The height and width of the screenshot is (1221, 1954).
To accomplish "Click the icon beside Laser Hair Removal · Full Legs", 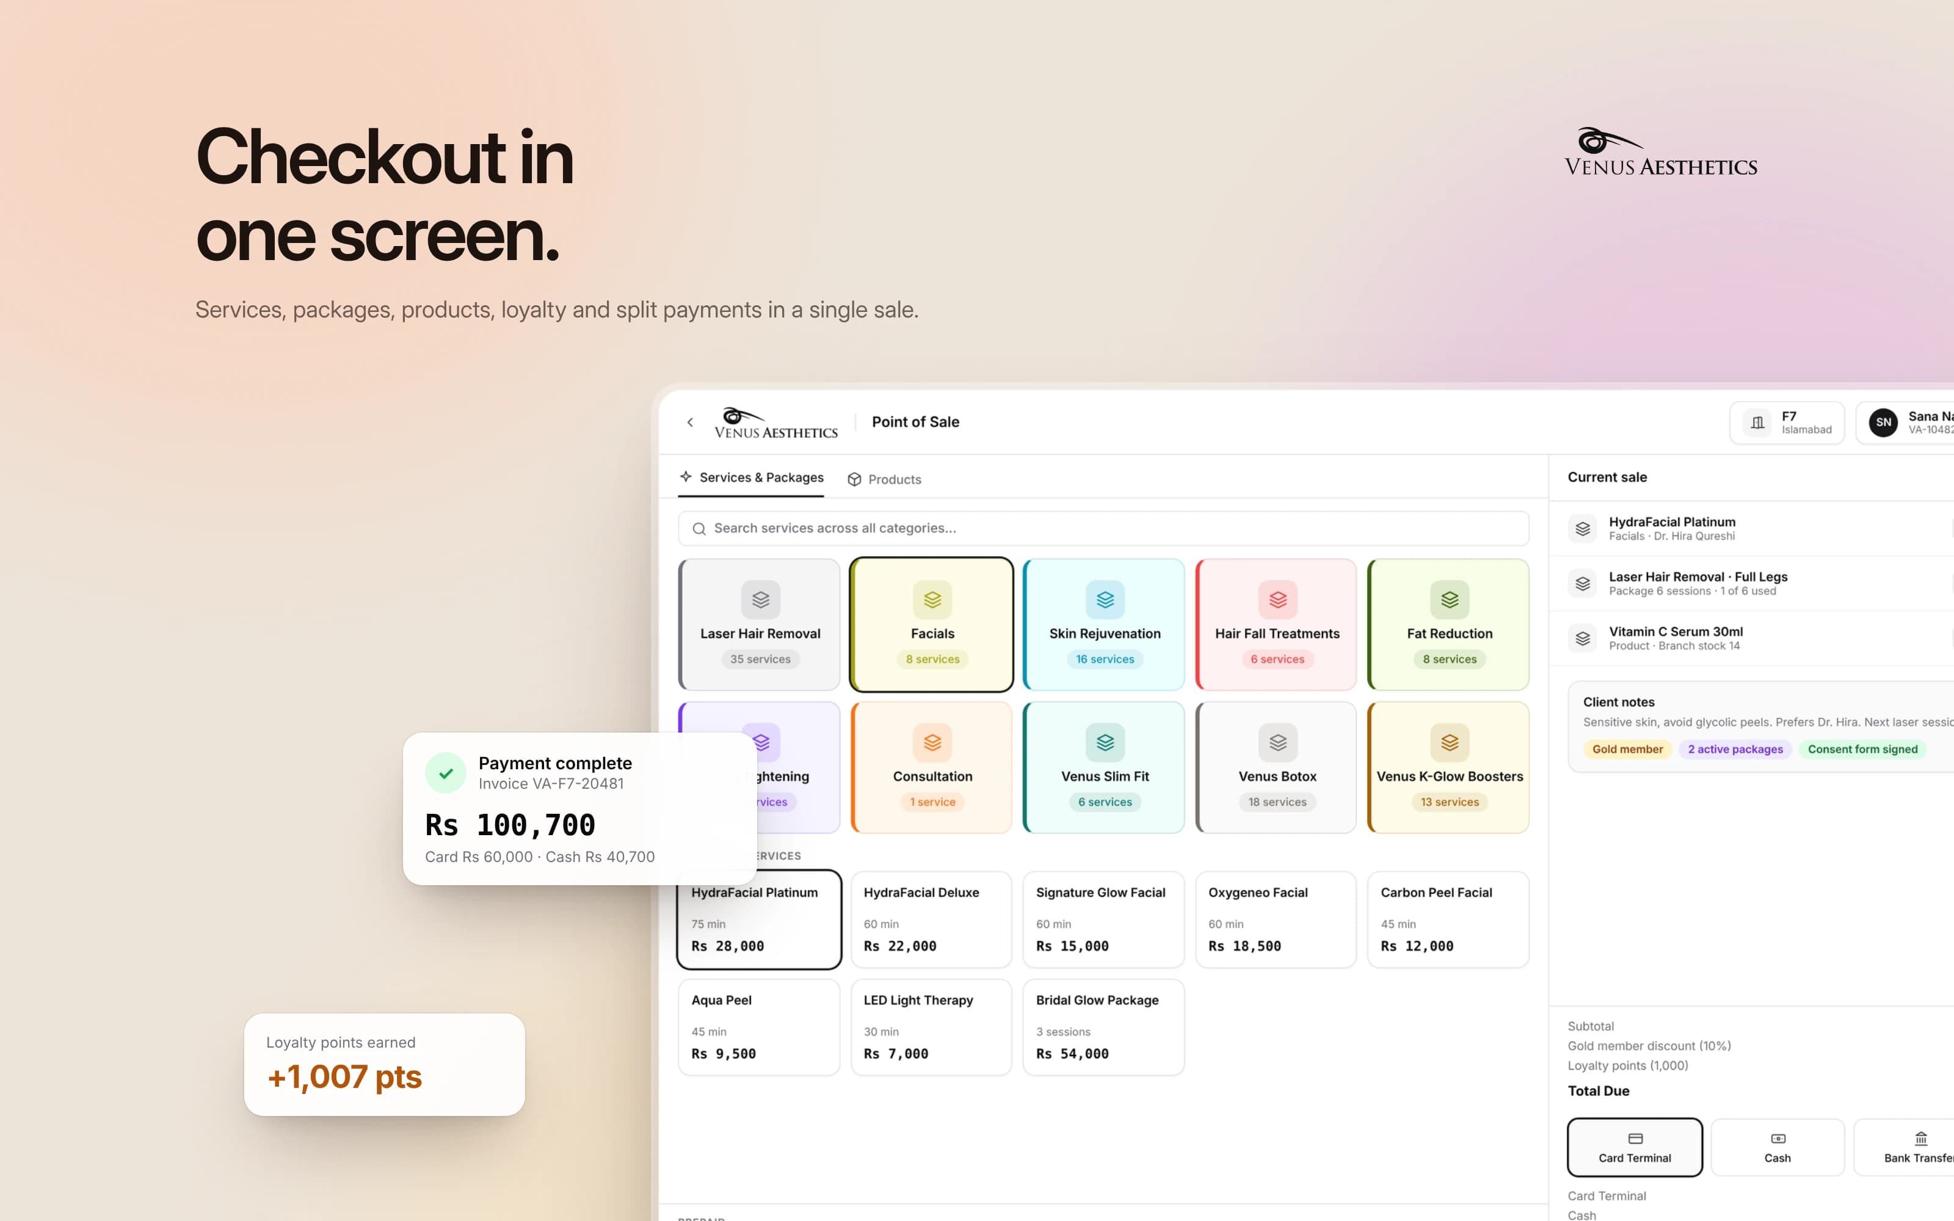I will click(1583, 583).
